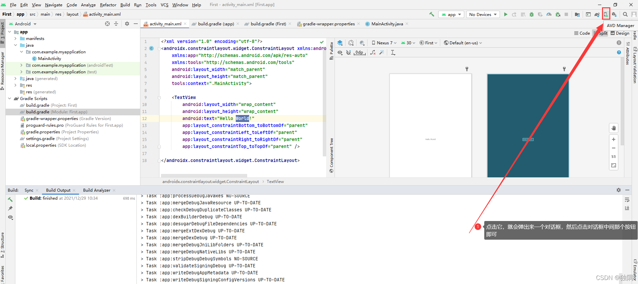
Task: Switch to MainActivity.java tab
Action: tap(387, 24)
